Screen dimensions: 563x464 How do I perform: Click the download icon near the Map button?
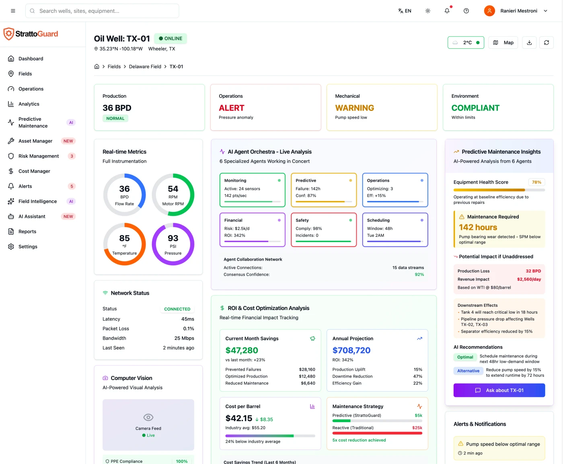tap(529, 42)
